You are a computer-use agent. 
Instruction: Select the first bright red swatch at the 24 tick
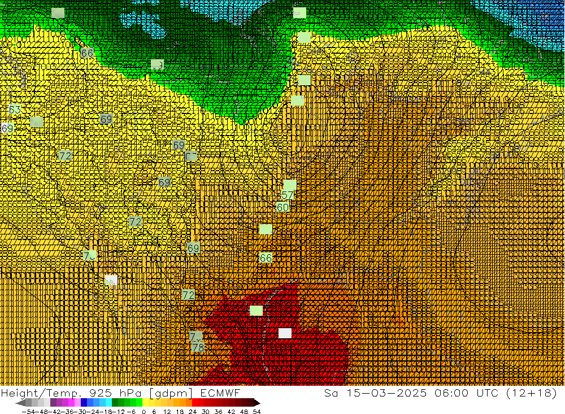(195, 403)
